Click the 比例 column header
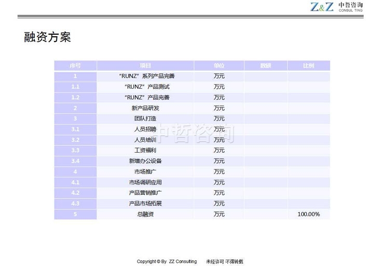 (308, 65)
